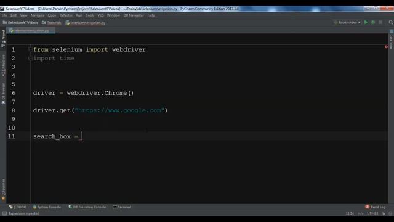
Task: Click 'import time' on line 2
Action: pos(54,59)
